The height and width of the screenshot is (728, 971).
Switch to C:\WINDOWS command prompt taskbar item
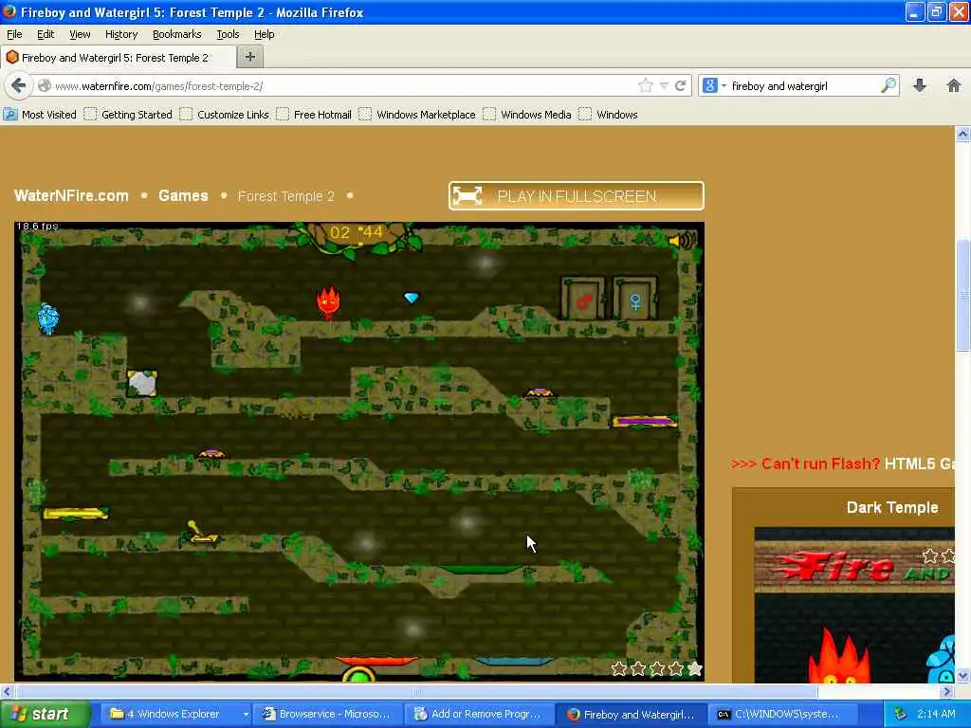pos(781,714)
